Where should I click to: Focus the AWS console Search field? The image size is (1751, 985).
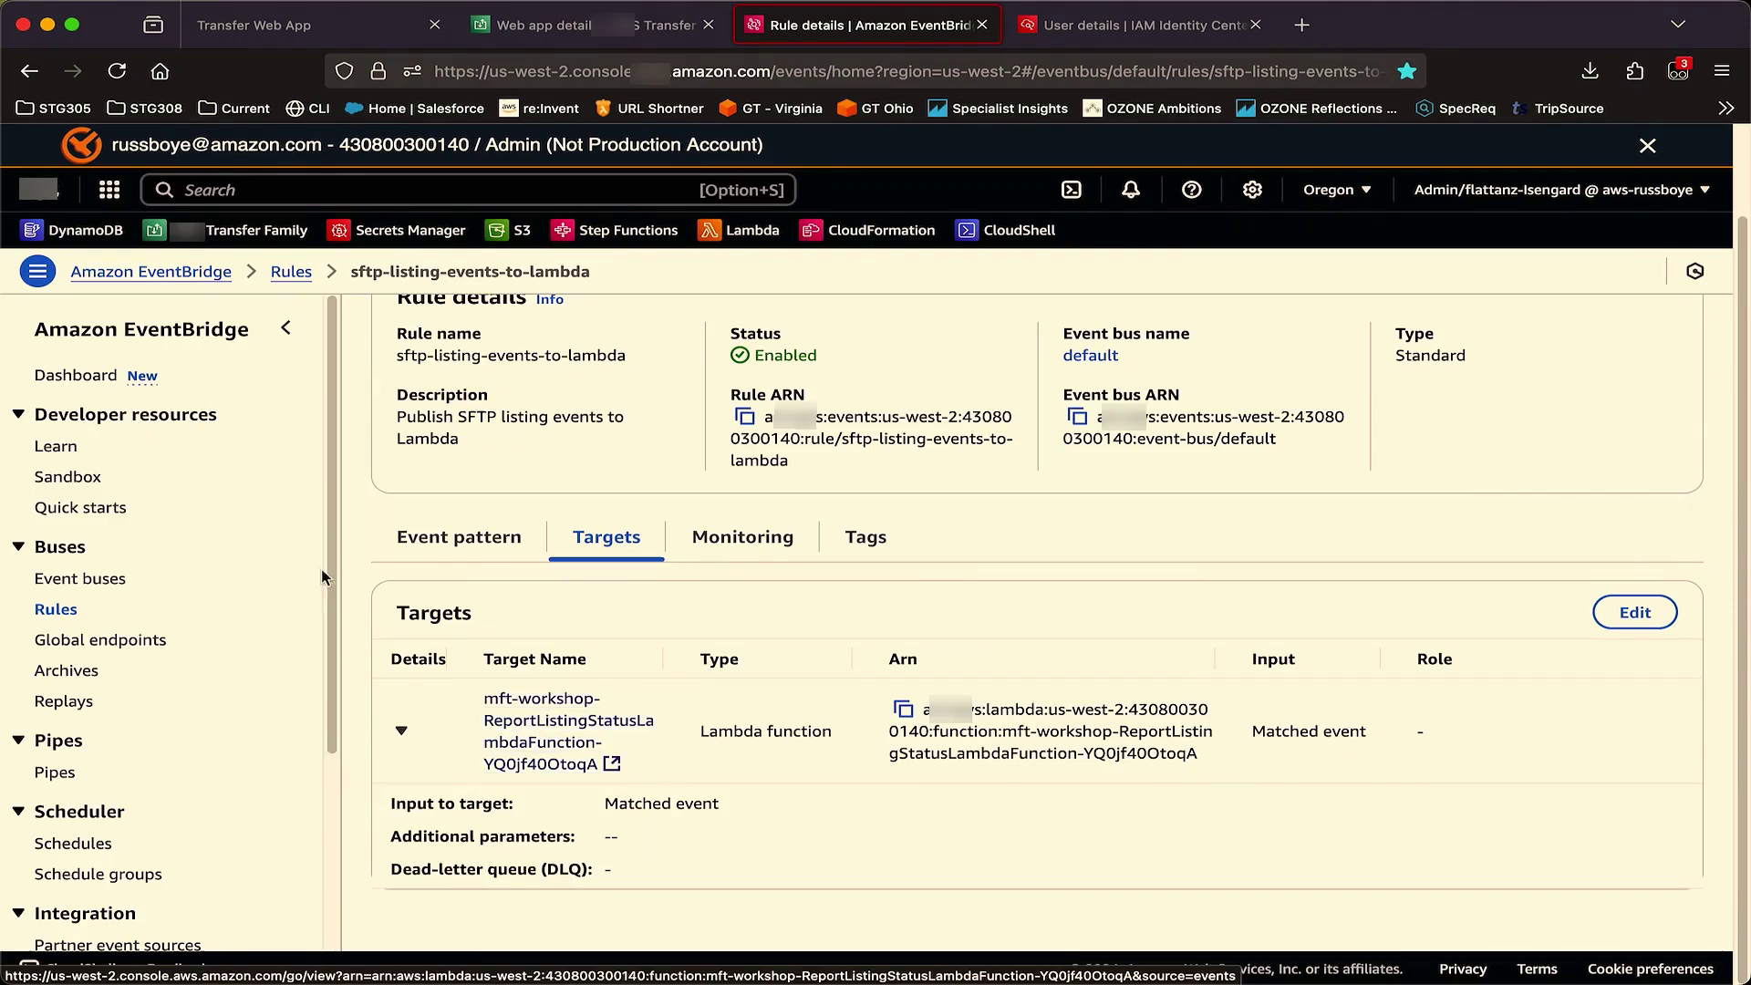point(469,190)
